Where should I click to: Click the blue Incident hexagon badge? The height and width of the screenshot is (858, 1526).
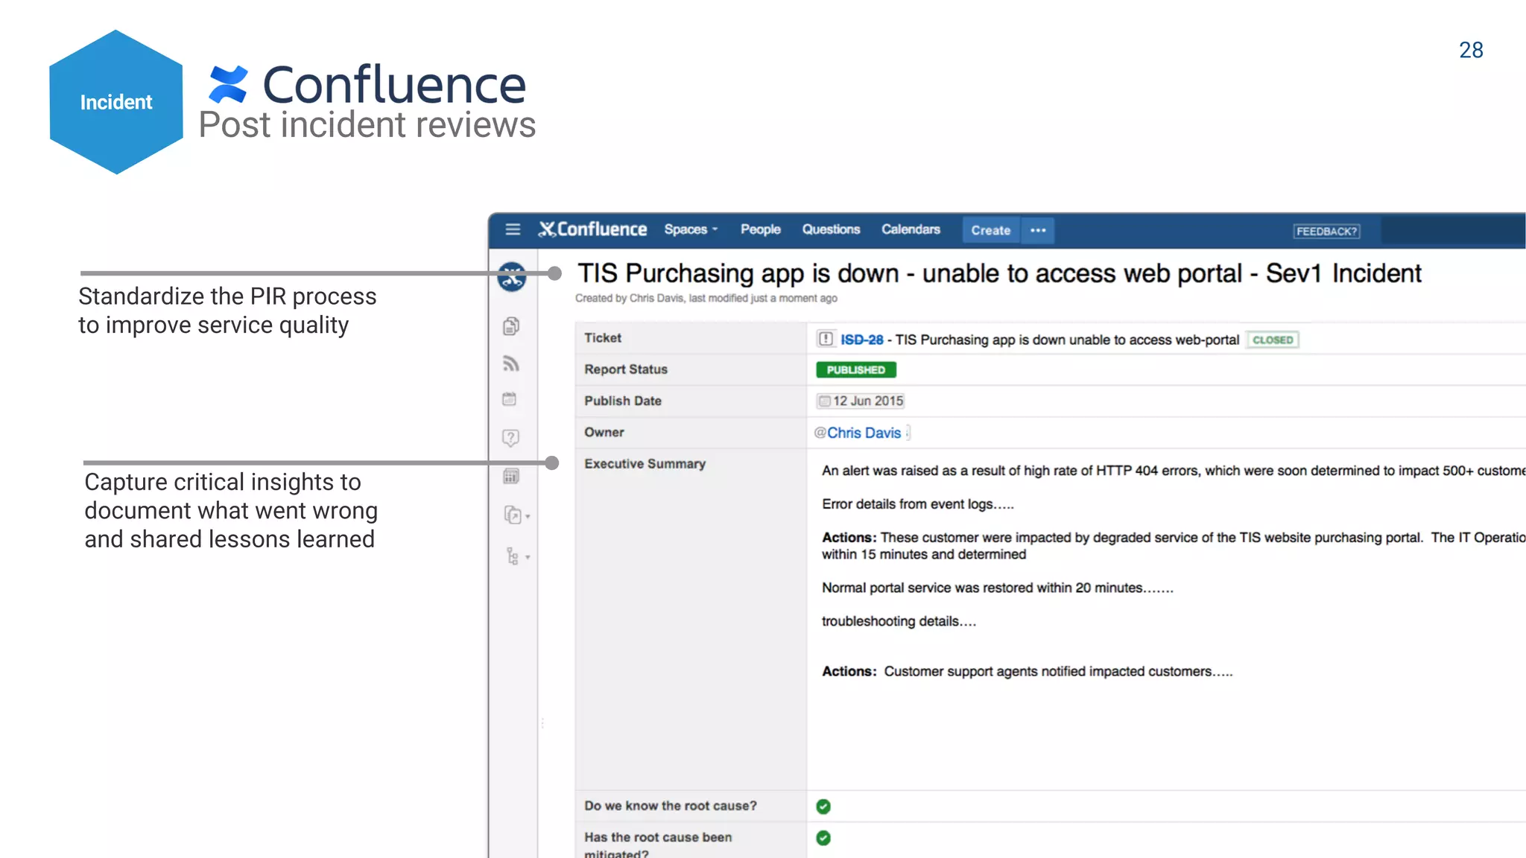point(116,102)
